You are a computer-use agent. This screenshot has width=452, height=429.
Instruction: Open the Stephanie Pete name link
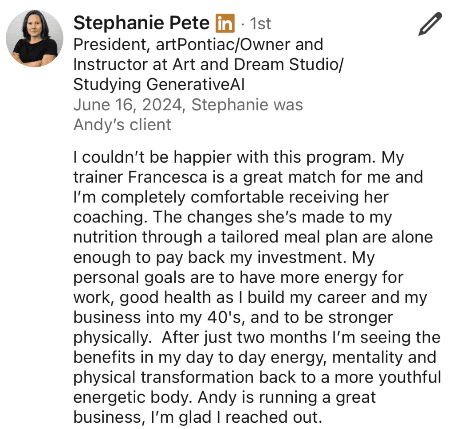click(x=141, y=23)
